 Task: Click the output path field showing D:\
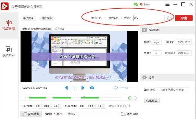click(x=149, y=18)
